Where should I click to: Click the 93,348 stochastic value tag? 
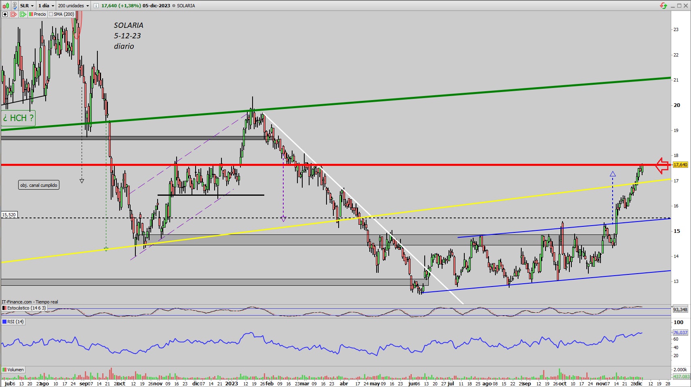click(680, 310)
